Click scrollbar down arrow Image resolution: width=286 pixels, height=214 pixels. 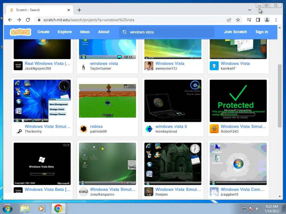tap(280, 196)
